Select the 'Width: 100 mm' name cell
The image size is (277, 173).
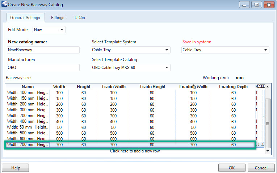coord(28,92)
